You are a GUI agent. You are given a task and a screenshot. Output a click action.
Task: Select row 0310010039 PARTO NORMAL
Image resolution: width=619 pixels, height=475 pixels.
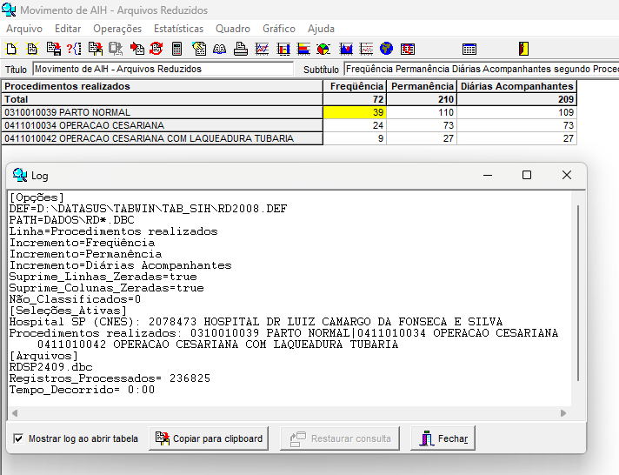pyautogui.click(x=163, y=112)
